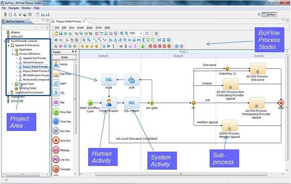Click the Save icon in the process toolbar
Viewport: 291px width, 184px height.
point(61,33)
